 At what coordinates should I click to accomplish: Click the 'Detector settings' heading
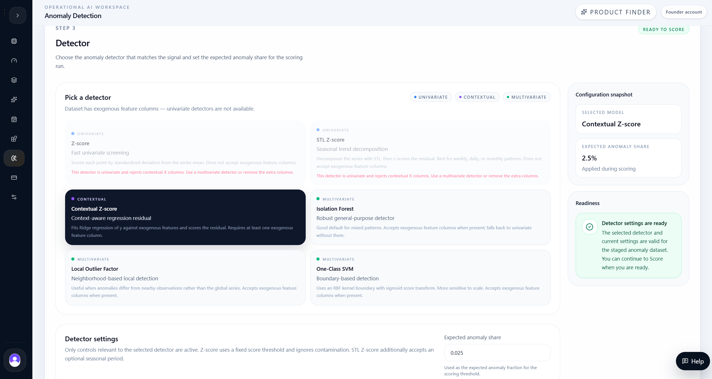[92, 339]
